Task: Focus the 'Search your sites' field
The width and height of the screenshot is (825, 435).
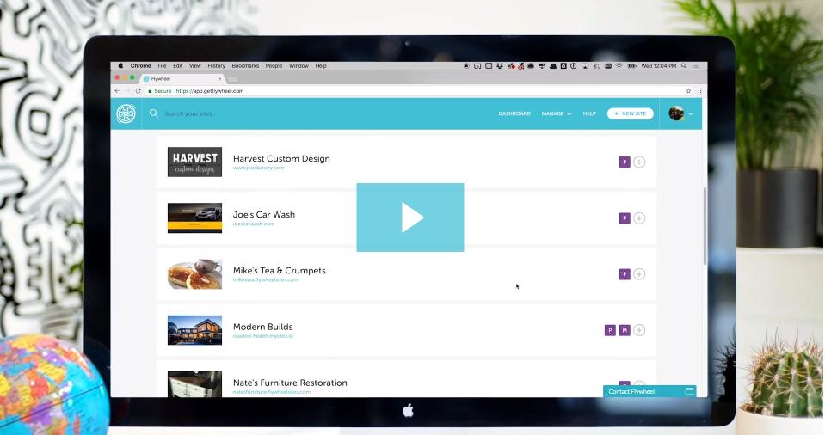Action: point(189,113)
